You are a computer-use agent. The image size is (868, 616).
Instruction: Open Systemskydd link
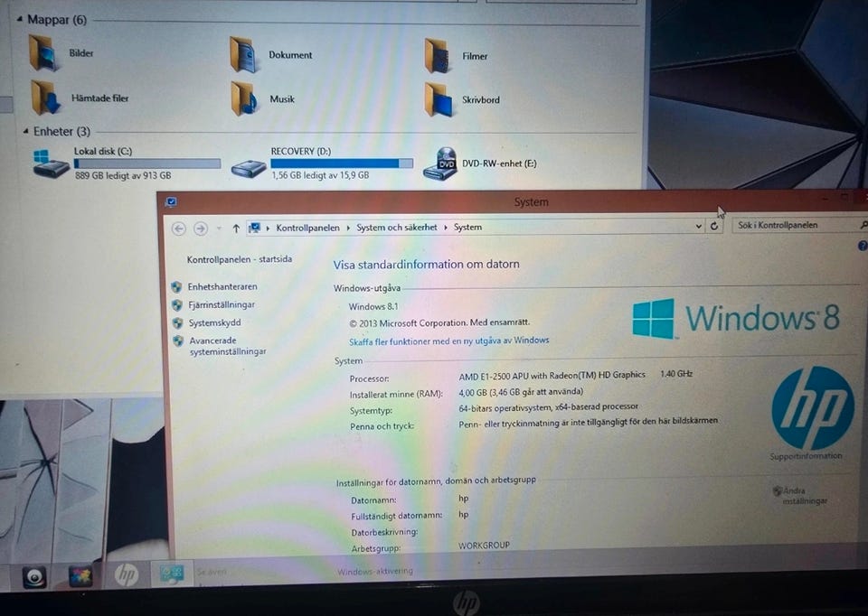tap(215, 323)
